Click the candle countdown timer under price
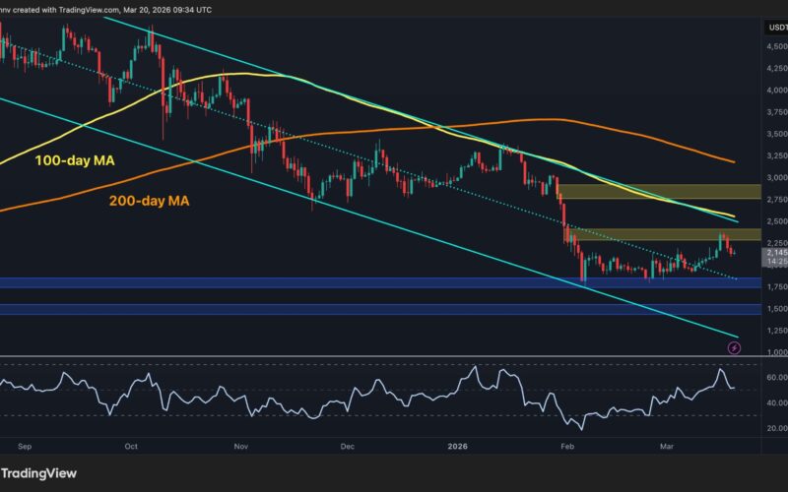Image resolution: width=788 pixels, height=492 pixels. [x=775, y=262]
